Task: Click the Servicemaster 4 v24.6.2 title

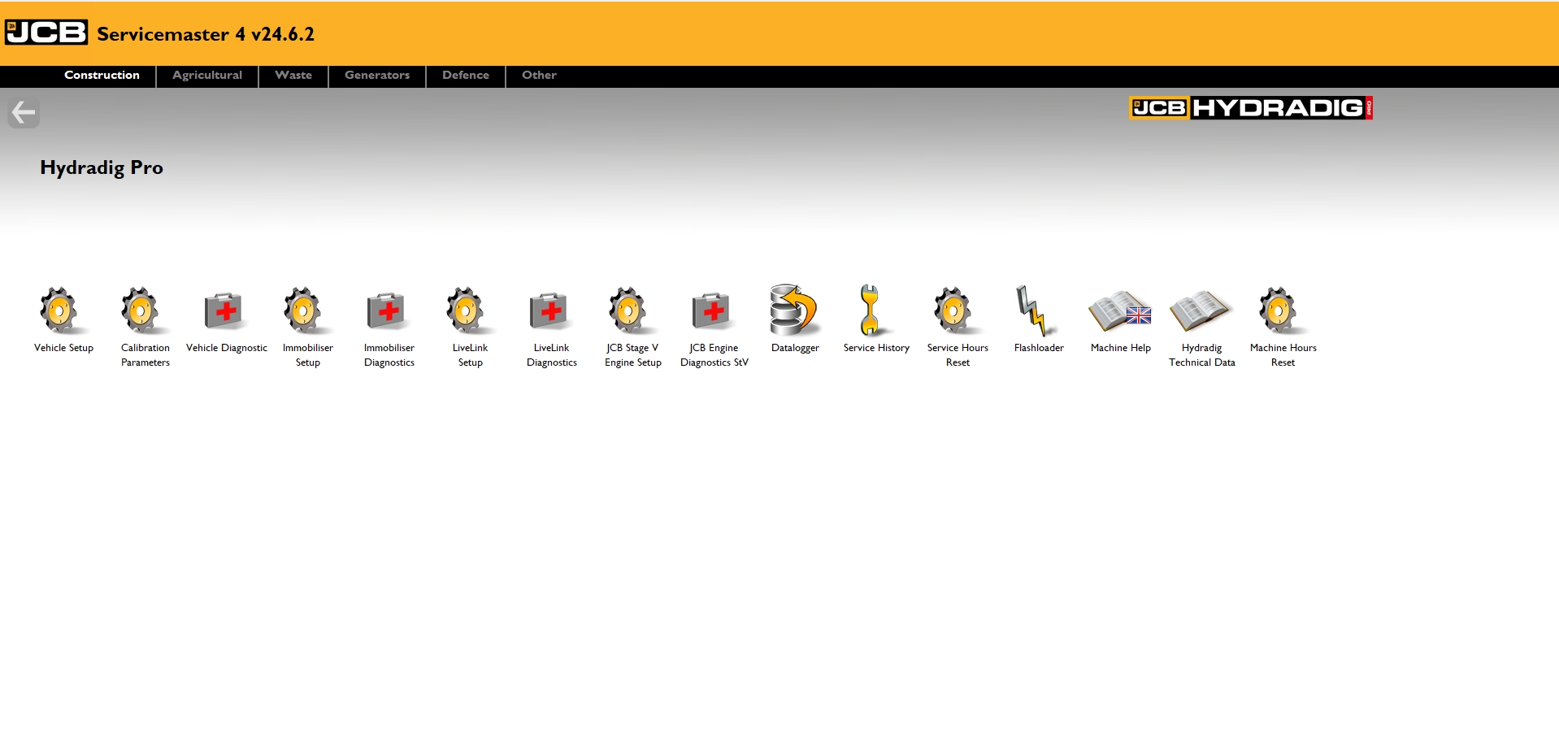Action: coord(206,34)
